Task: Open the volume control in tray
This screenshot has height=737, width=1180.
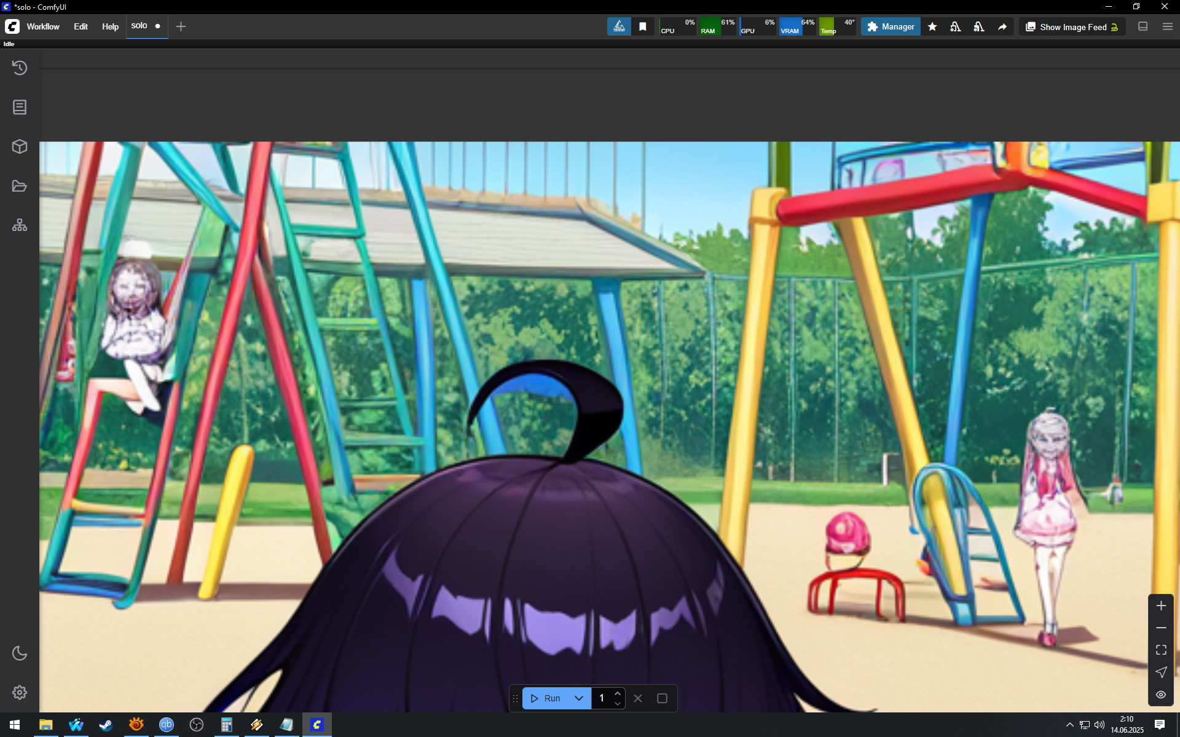Action: pos(1099,725)
